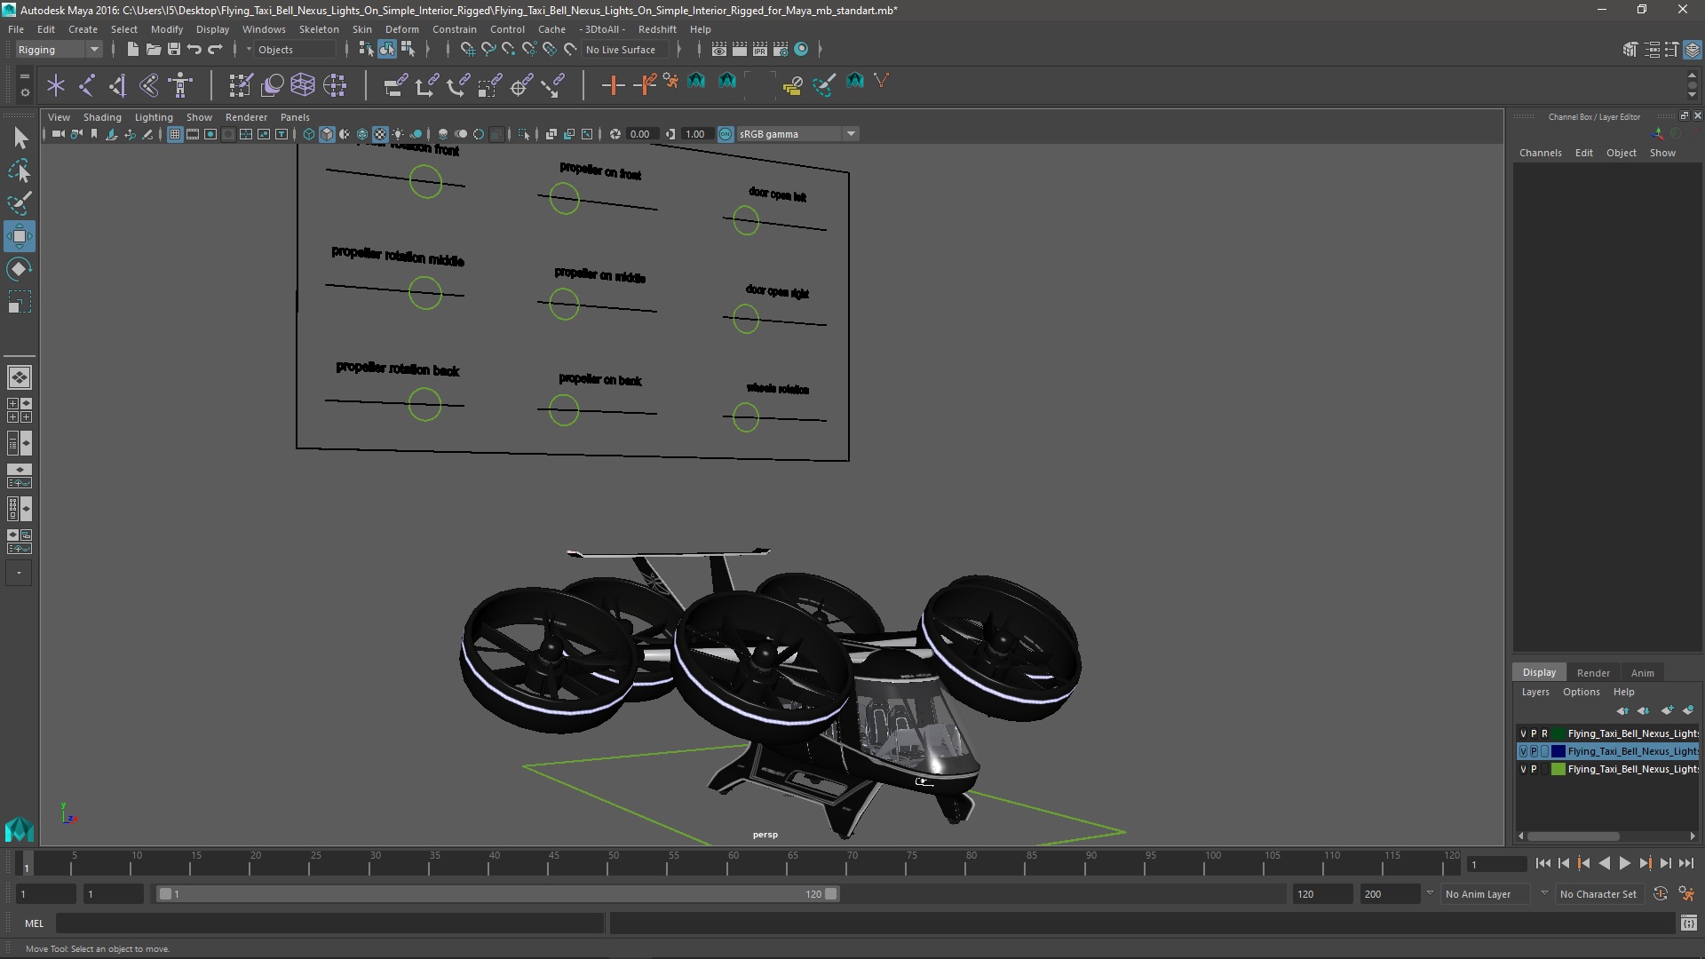Switch to the Anim tab in Layer Editor

[x=1642, y=673]
